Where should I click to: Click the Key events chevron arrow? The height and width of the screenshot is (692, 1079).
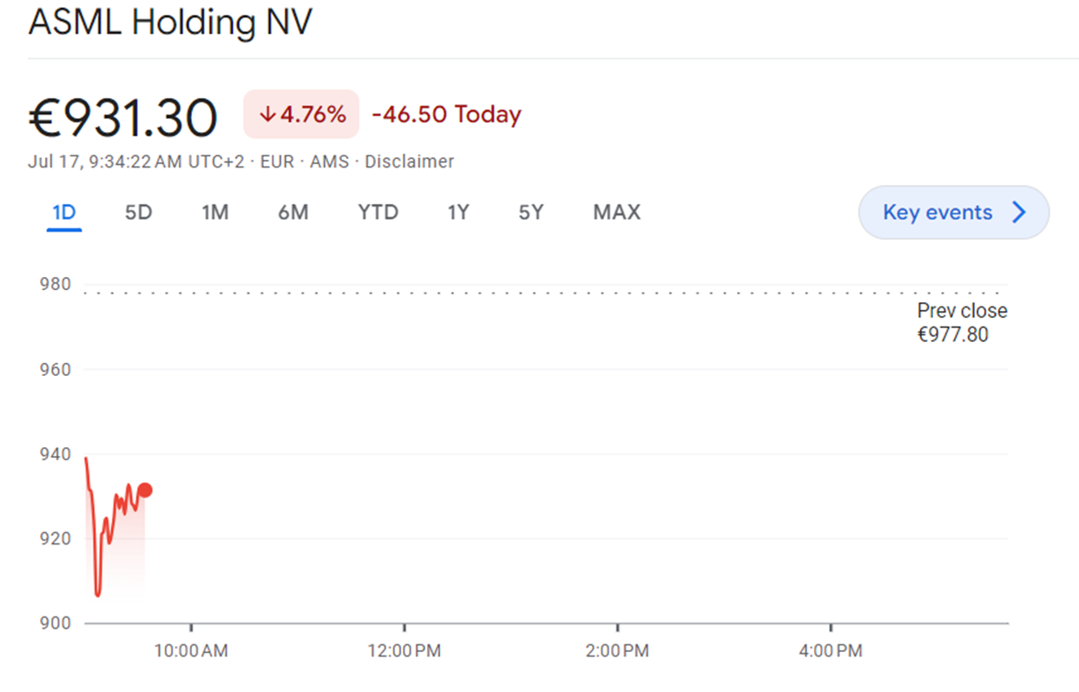[1019, 213]
